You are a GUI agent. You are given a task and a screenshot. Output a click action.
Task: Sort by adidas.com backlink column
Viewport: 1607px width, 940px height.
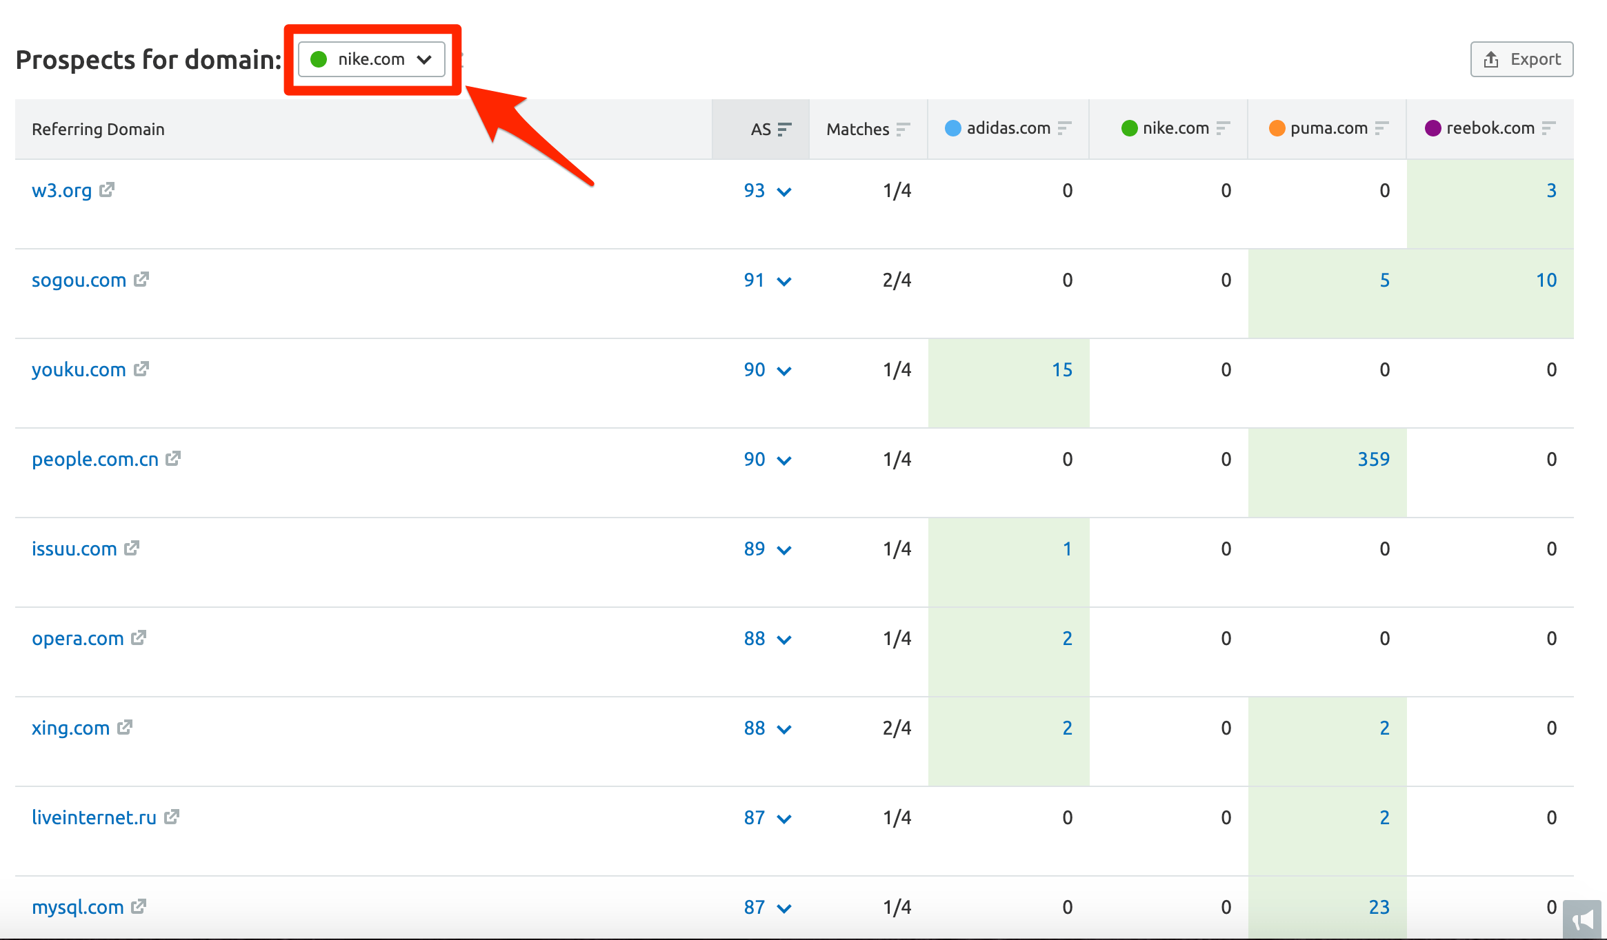[x=1064, y=128]
